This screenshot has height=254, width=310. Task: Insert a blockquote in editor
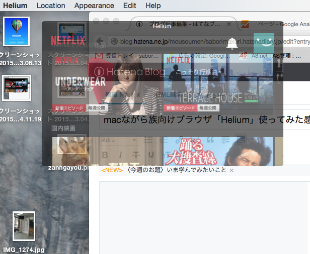click(x=210, y=140)
